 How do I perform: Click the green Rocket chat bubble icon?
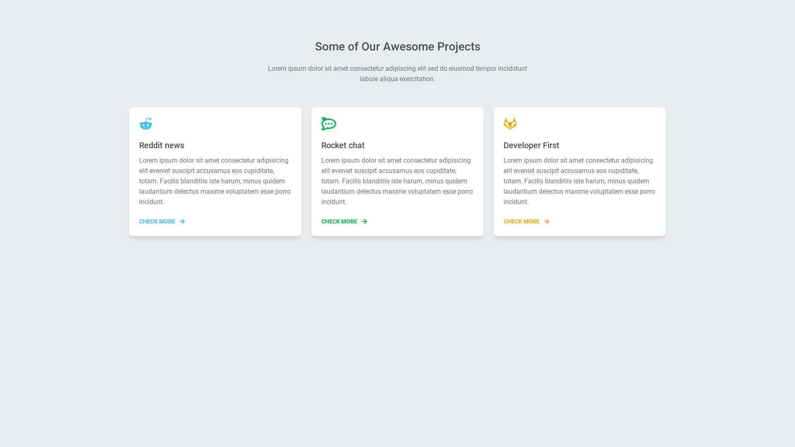(x=329, y=124)
